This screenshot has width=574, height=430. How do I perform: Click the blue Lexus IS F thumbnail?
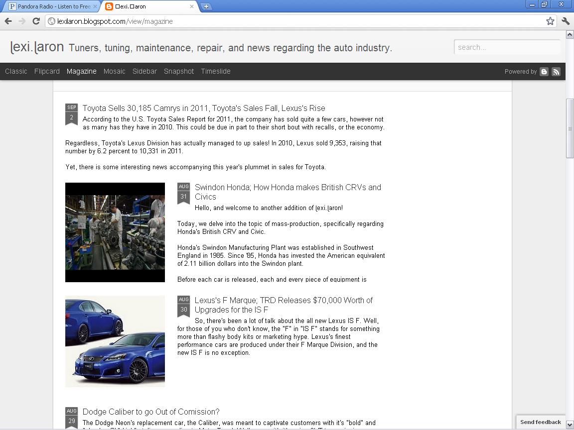(x=115, y=341)
